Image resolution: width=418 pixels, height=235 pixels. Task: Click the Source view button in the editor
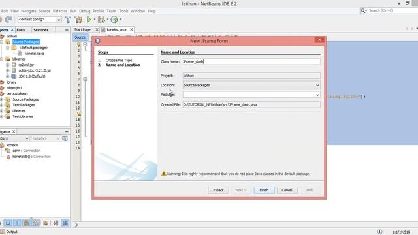click(x=80, y=37)
